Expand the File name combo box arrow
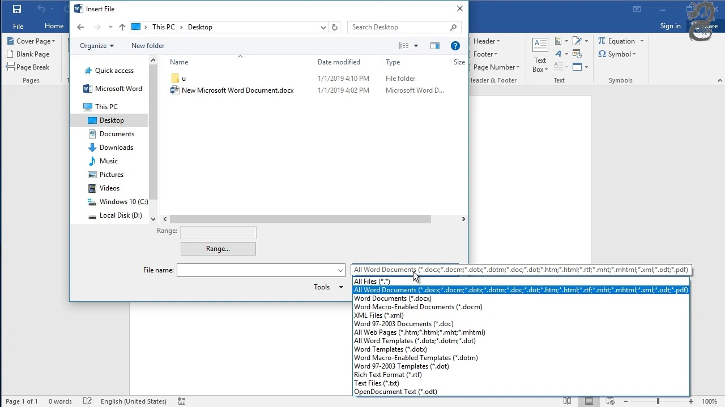 click(x=340, y=270)
